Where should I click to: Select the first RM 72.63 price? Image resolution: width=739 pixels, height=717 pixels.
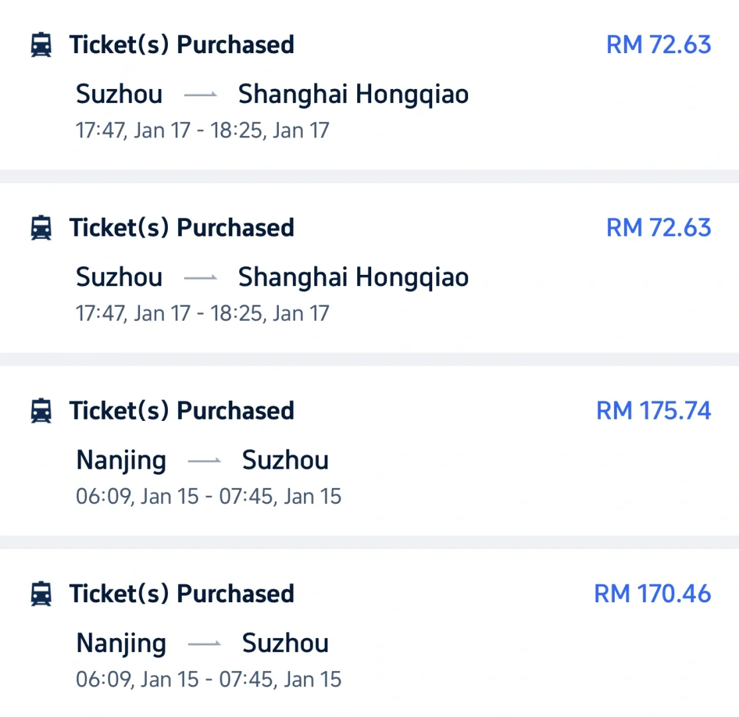click(658, 45)
